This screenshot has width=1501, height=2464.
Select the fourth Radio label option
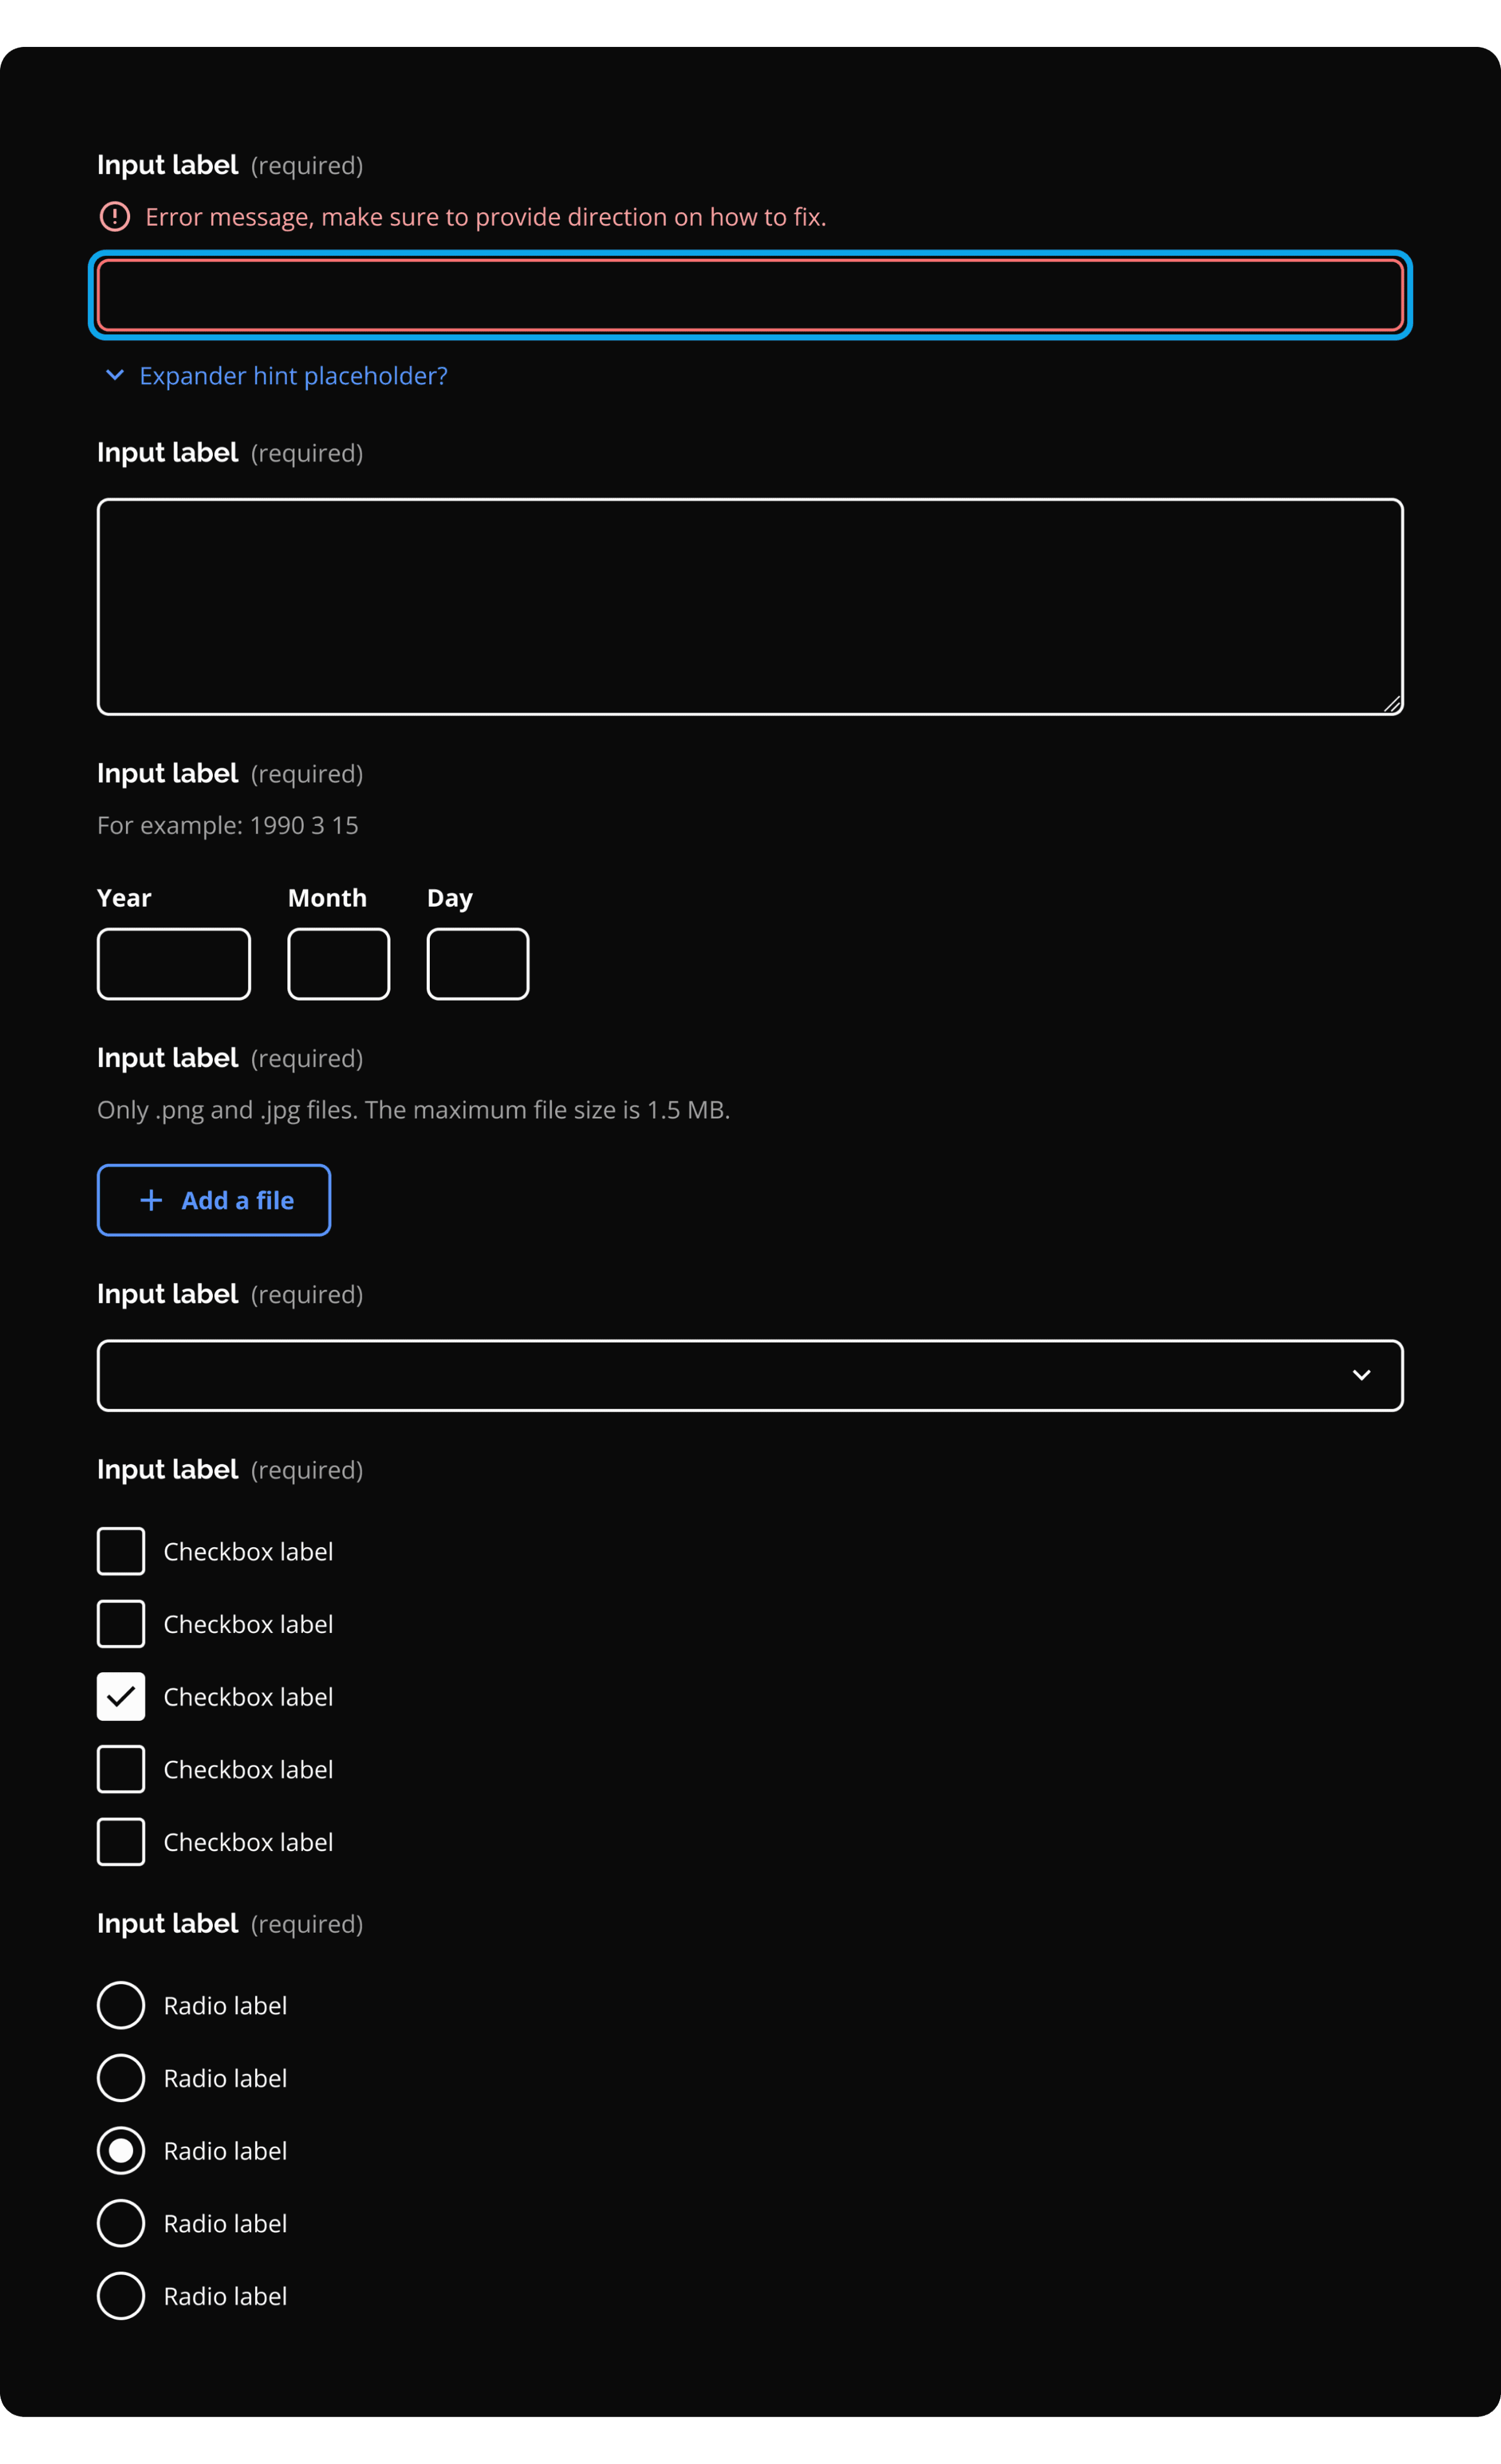(x=121, y=2223)
